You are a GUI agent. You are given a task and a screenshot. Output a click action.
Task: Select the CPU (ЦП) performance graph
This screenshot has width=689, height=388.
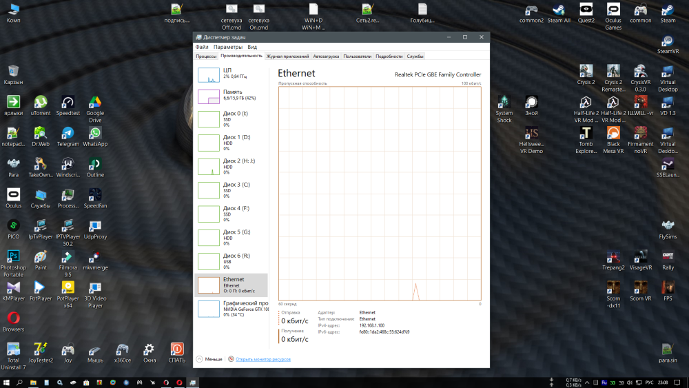(230, 75)
